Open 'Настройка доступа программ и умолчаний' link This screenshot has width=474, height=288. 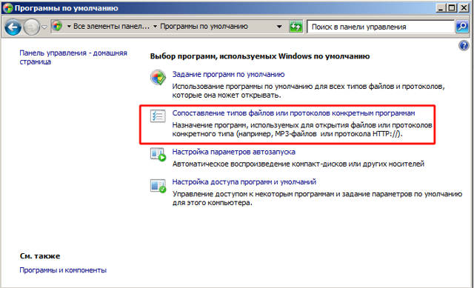244,182
